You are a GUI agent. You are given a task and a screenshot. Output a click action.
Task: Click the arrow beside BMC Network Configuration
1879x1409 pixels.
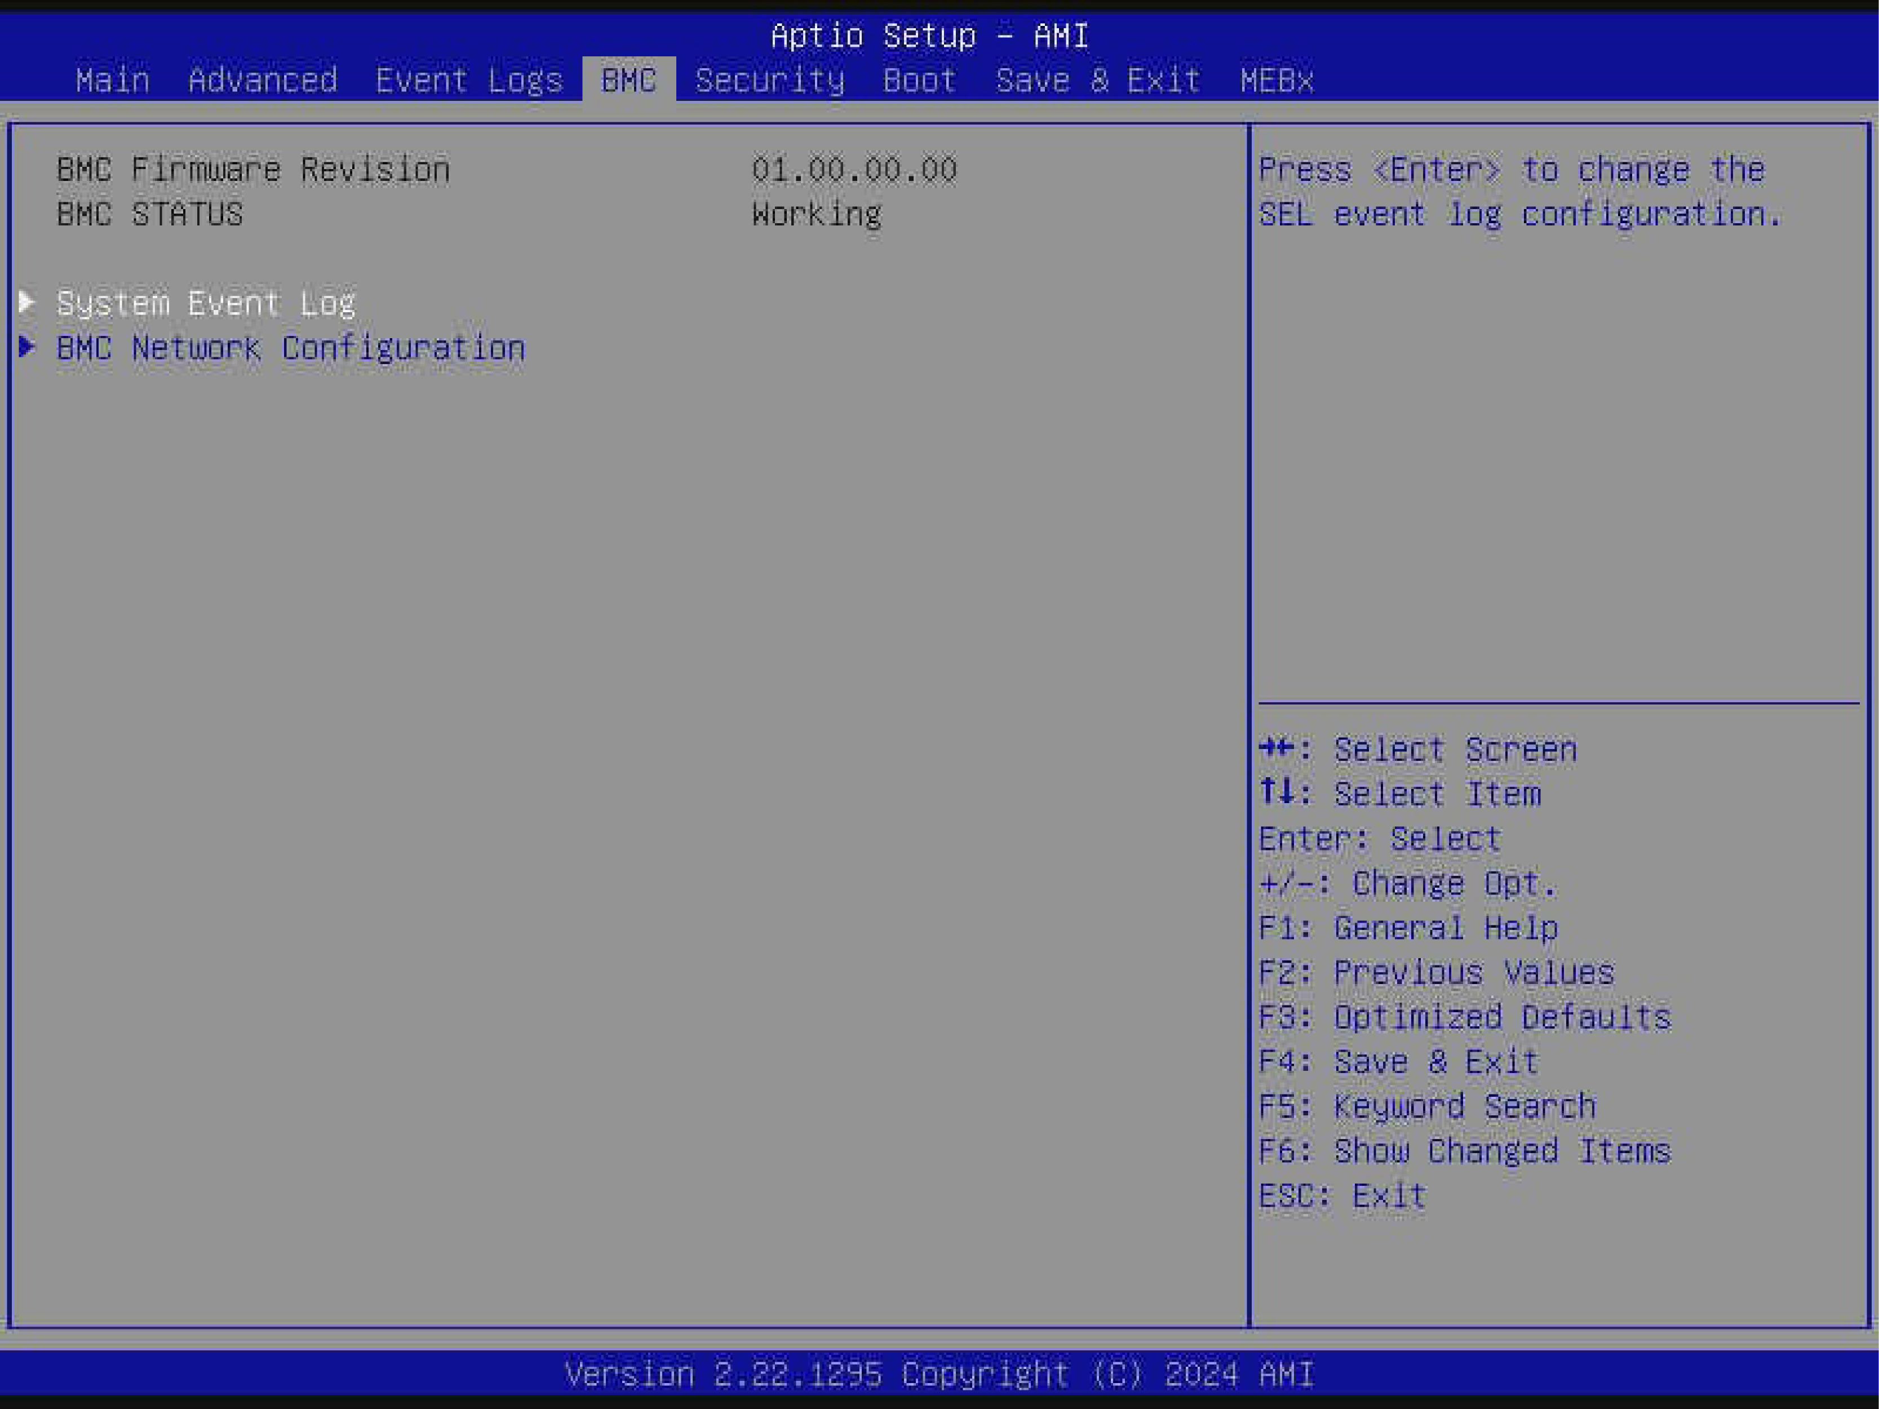26,347
